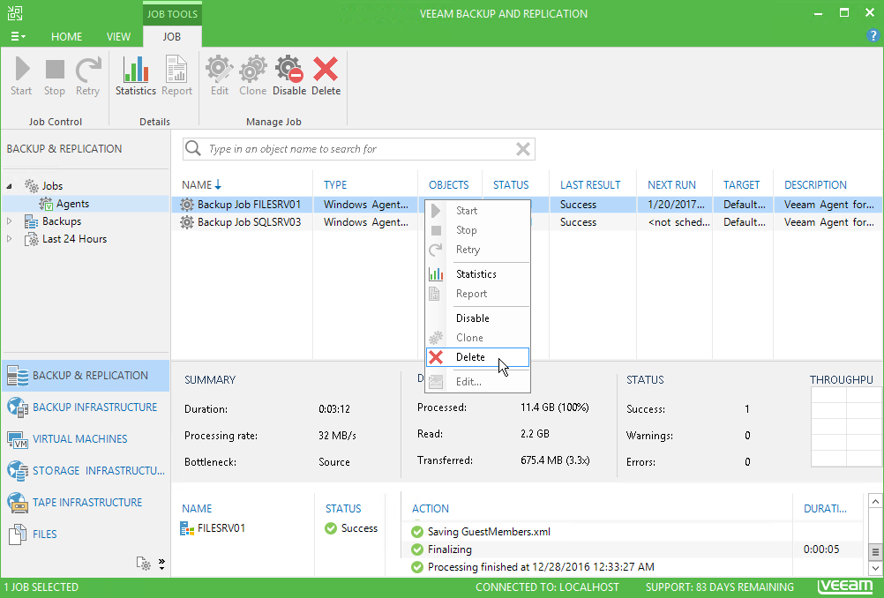
Task: Sort by the DESCRIPTION column header
Action: pyautogui.click(x=815, y=185)
